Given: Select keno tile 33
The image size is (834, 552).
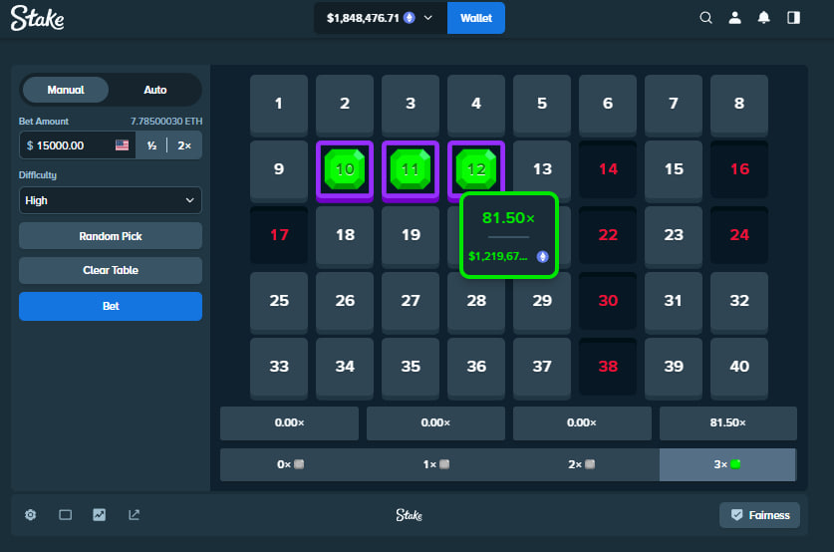Looking at the screenshot, I should point(279,367).
